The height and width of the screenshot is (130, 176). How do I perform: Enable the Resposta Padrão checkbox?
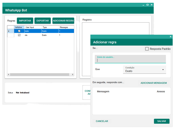pyautogui.click(x=147, y=49)
